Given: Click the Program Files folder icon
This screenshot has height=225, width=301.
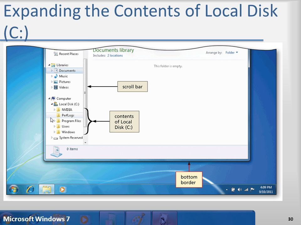Looking at the screenshot, I should pos(58,121).
